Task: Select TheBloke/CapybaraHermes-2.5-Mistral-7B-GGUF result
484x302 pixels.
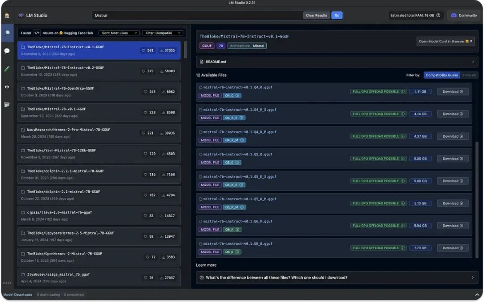Action: (99, 236)
